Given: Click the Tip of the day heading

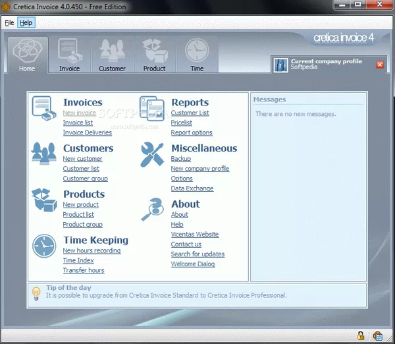Looking at the screenshot, I should click(68, 287).
